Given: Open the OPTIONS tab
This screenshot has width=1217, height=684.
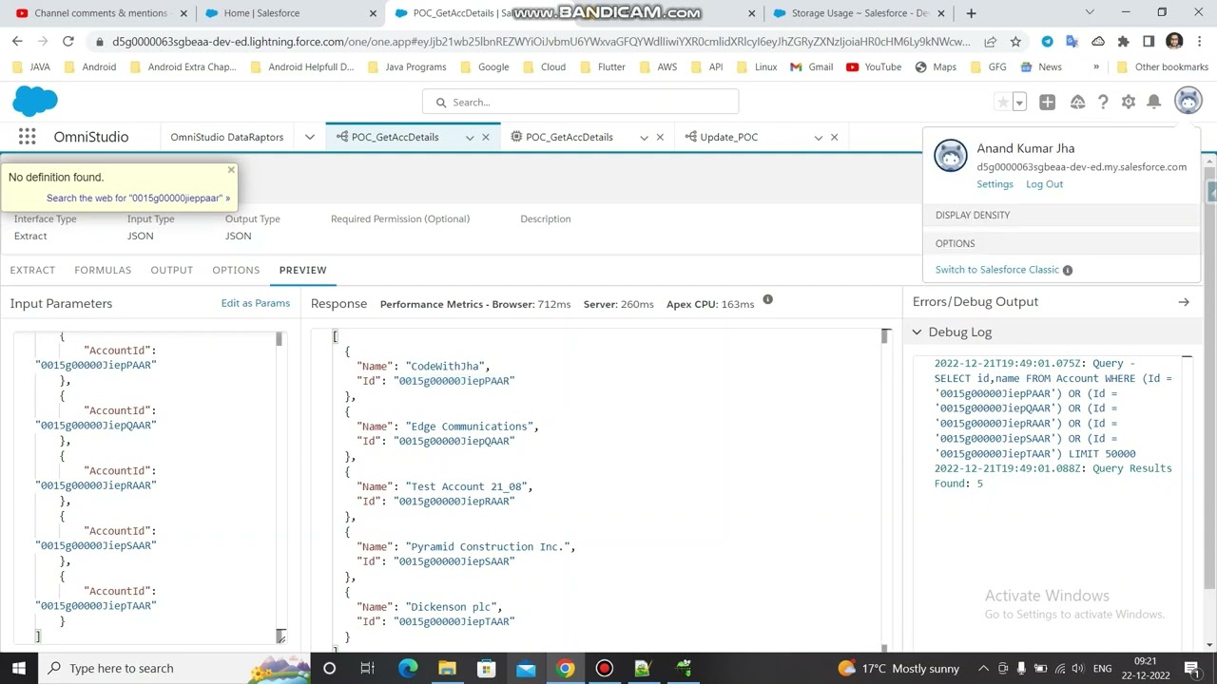Looking at the screenshot, I should [236, 270].
